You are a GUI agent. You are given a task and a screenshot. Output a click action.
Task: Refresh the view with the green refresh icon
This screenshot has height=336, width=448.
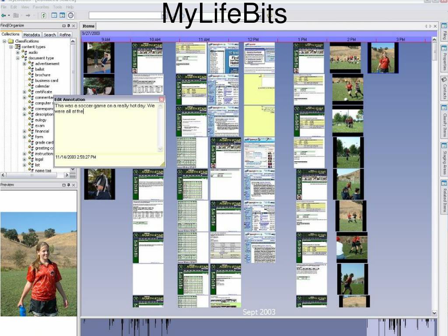(x=44, y=15)
